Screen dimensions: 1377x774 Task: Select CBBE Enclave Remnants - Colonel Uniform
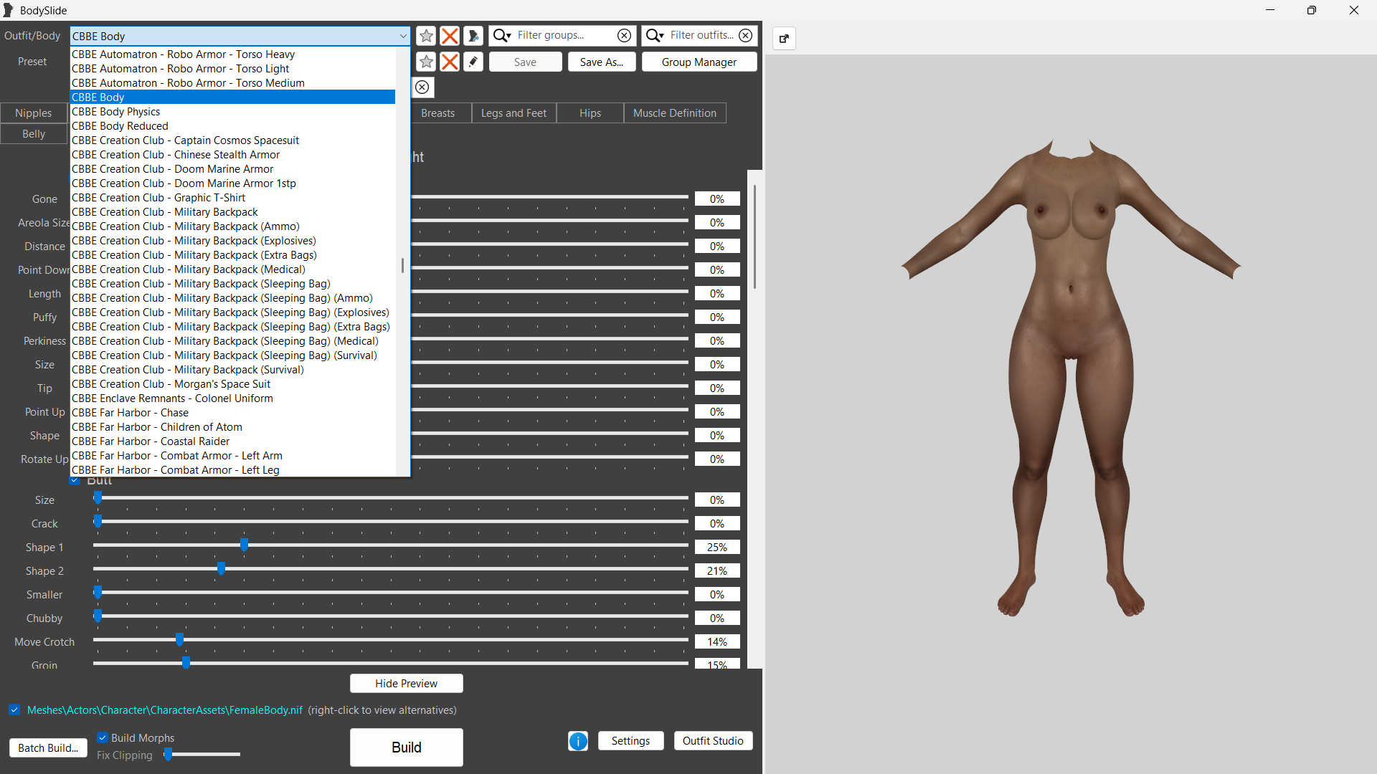click(x=233, y=398)
